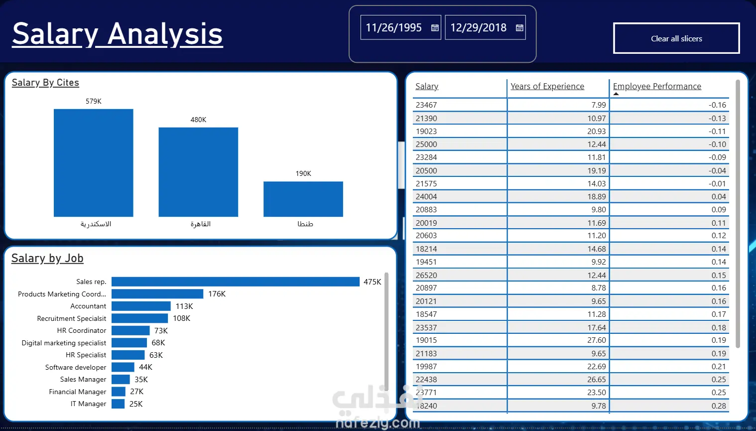Open the end date calendar picker icon

click(519, 28)
